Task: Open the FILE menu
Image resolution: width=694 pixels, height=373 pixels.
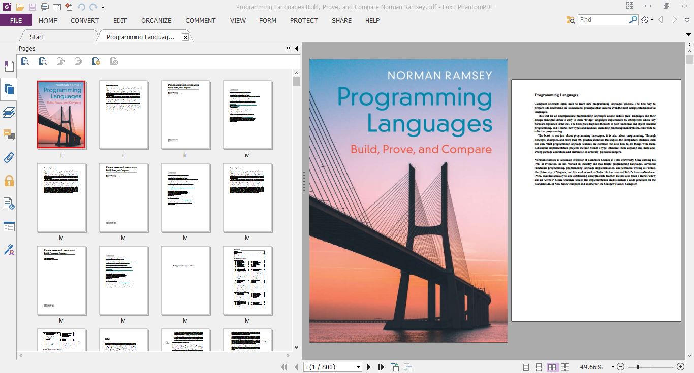Action: (x=16, y=20)
